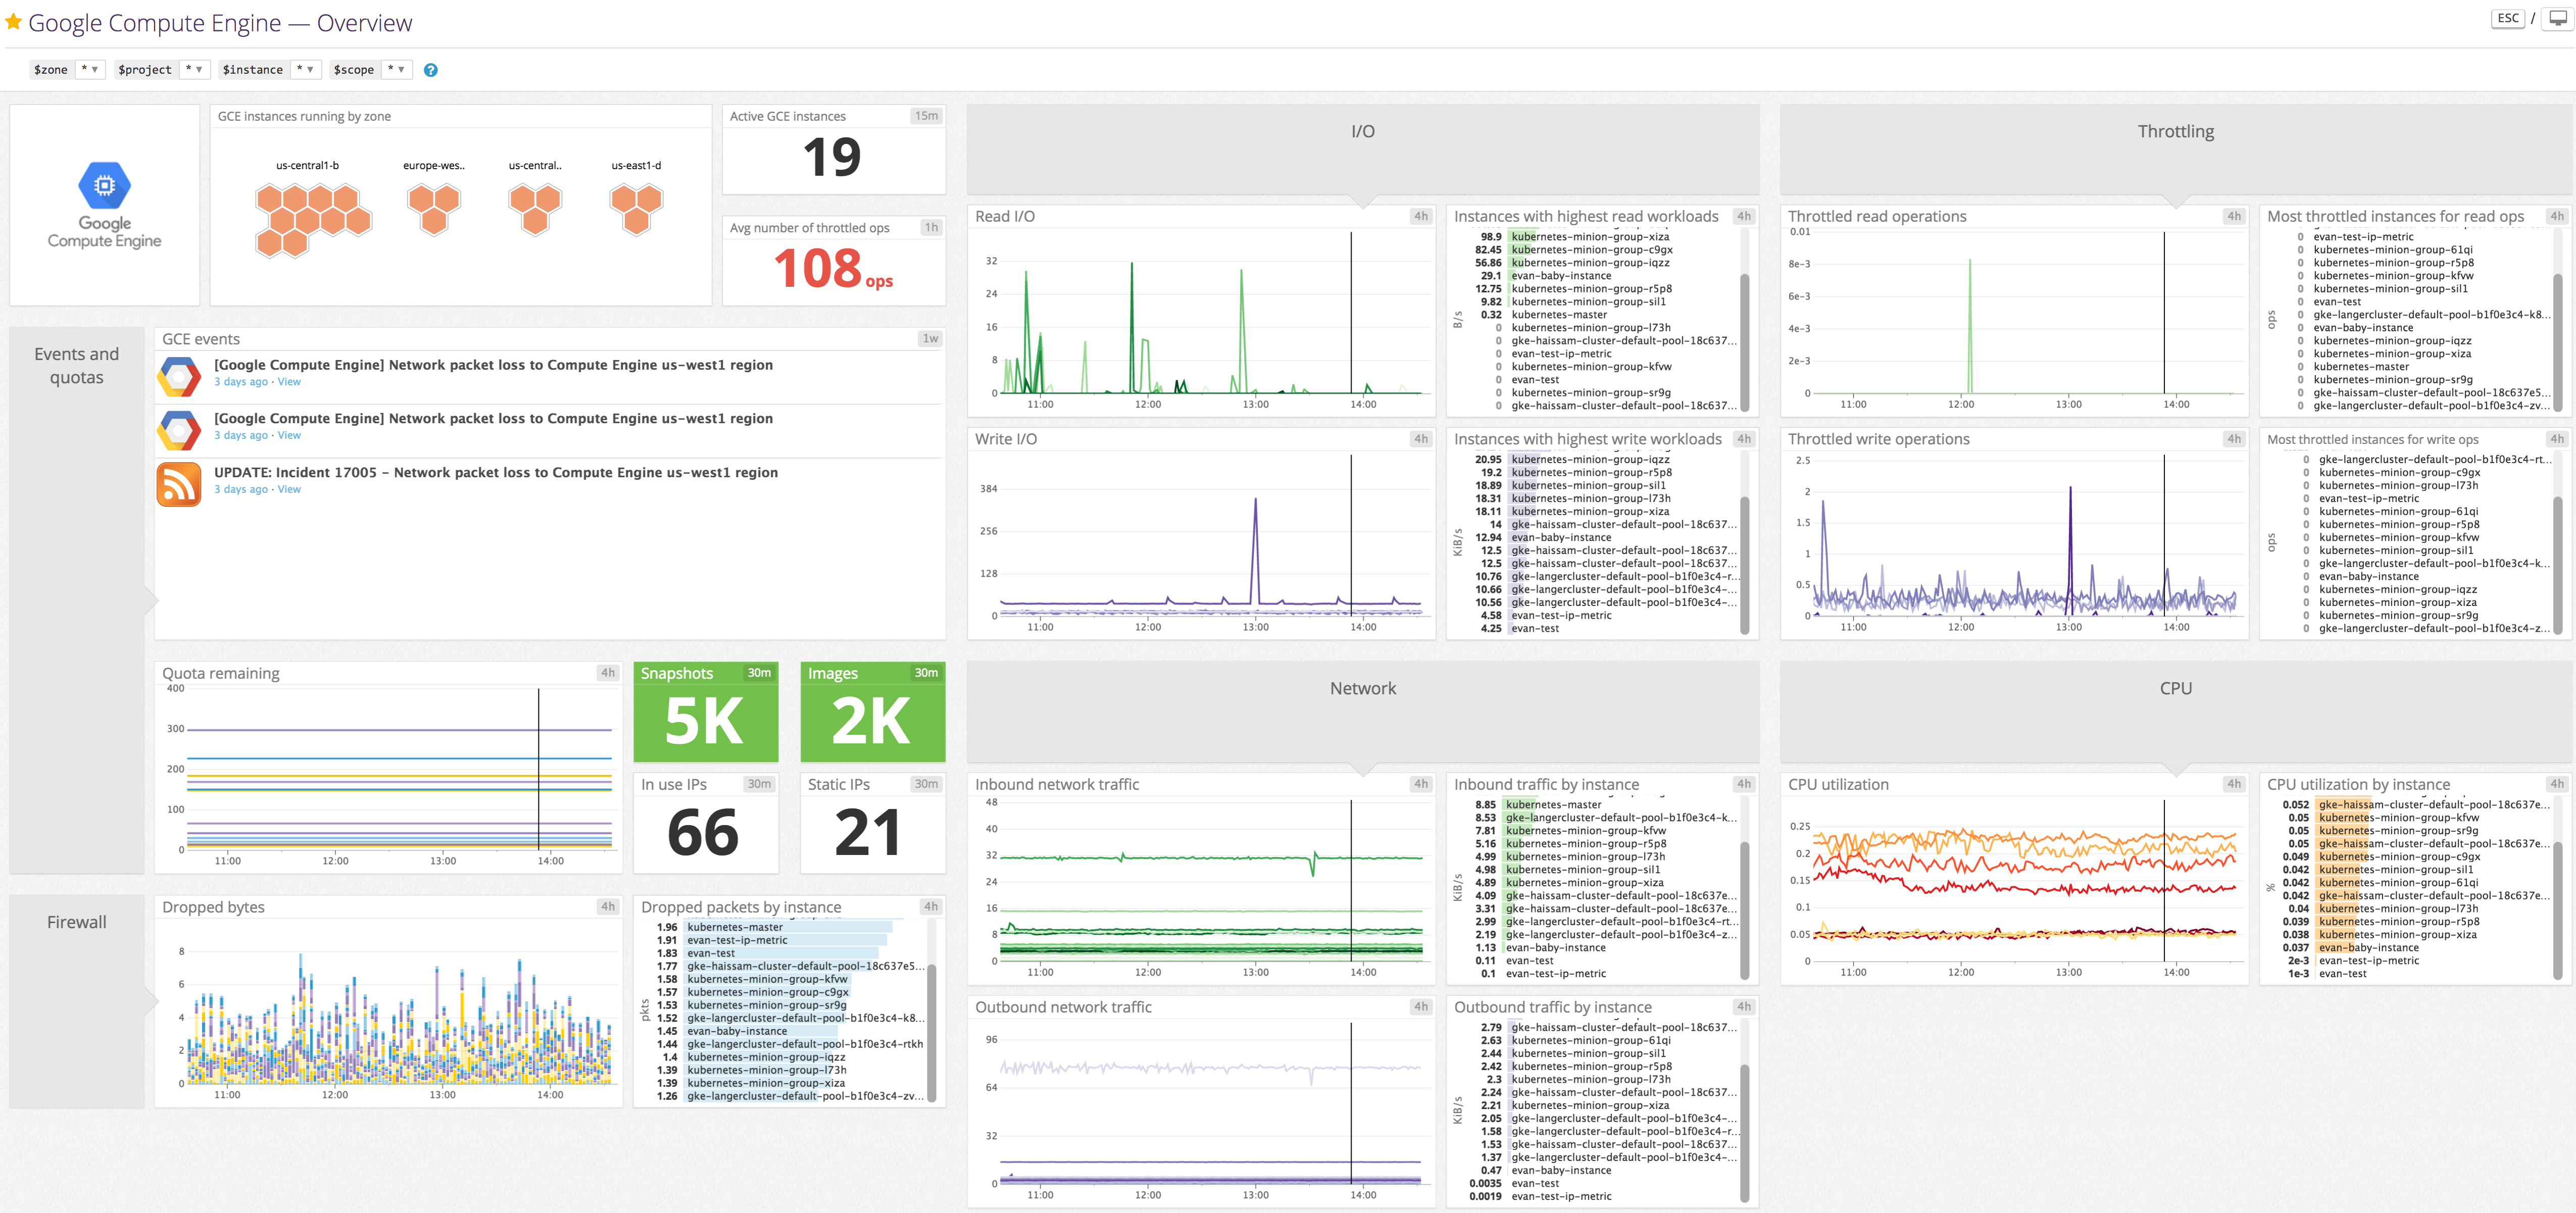Open the $zone variable dropdown
Viewport: 2576px width, 1213px height.
pos(91,69)
